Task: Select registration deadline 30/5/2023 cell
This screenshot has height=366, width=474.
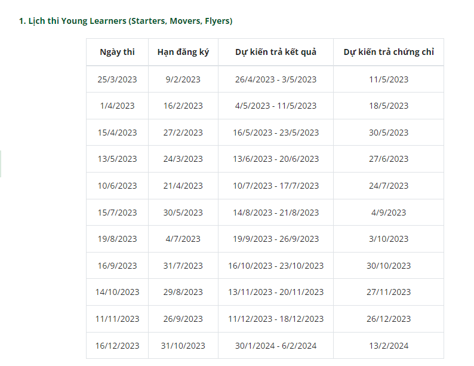Action: pos(183,213)
